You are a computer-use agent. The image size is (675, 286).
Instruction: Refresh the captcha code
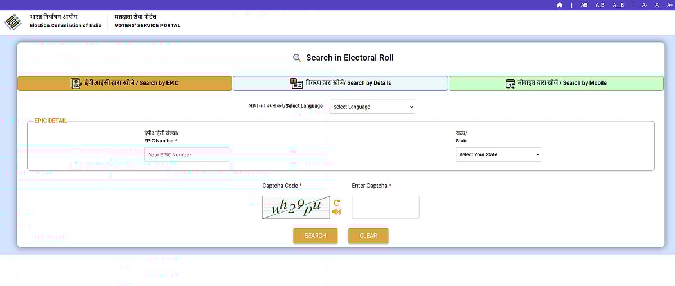(x=337, y=202)
